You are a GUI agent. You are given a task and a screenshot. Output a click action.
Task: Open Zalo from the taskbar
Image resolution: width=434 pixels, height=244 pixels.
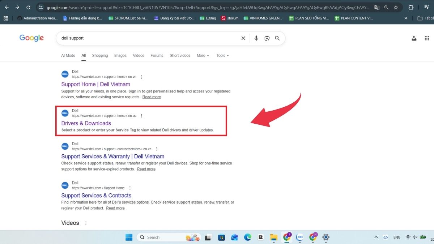(299, 237)
